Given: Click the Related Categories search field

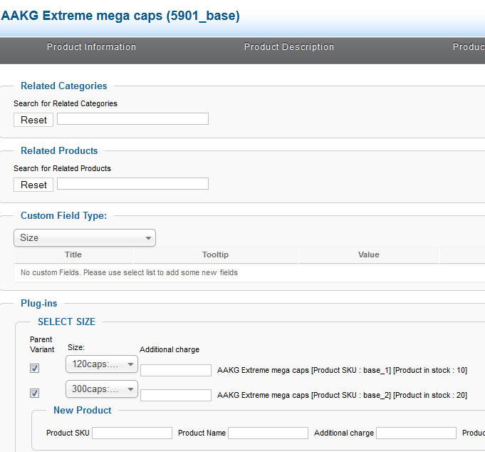Looking at the screenshot, I should [132, 119].
